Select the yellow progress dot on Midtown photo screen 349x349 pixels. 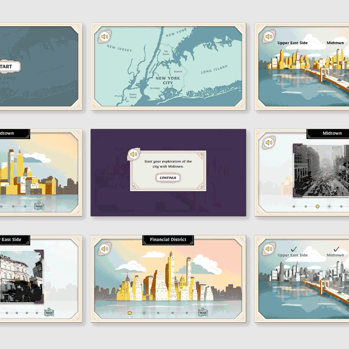[x=318, y=206]
